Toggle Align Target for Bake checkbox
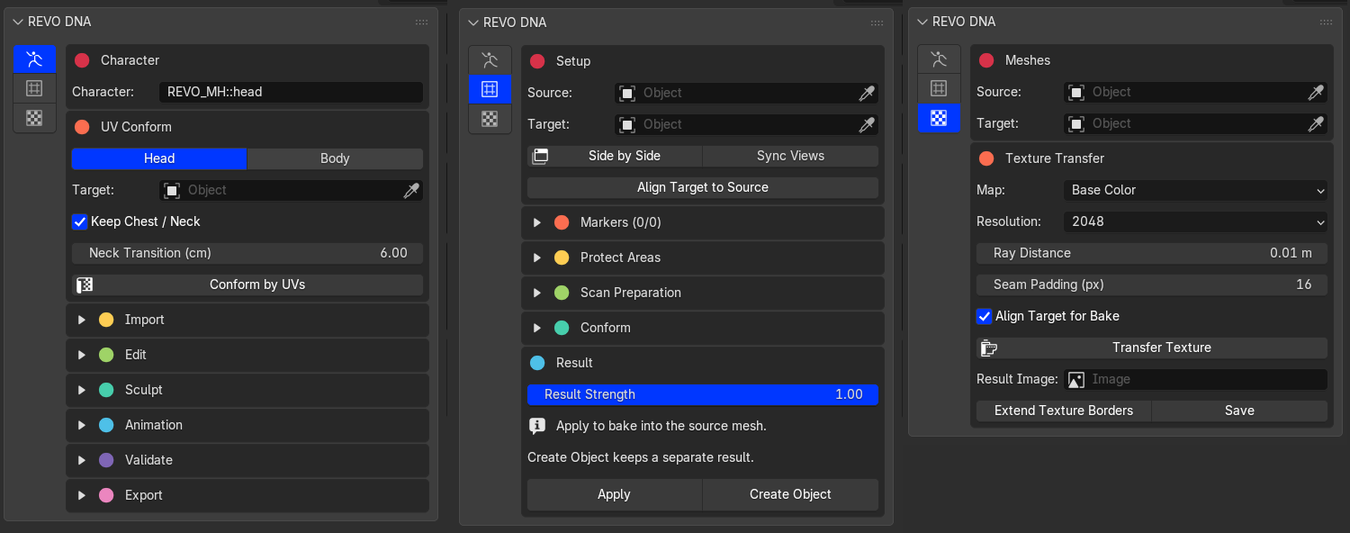The width and height of the screenshot is (1350, 533). (x=985, y=316)
